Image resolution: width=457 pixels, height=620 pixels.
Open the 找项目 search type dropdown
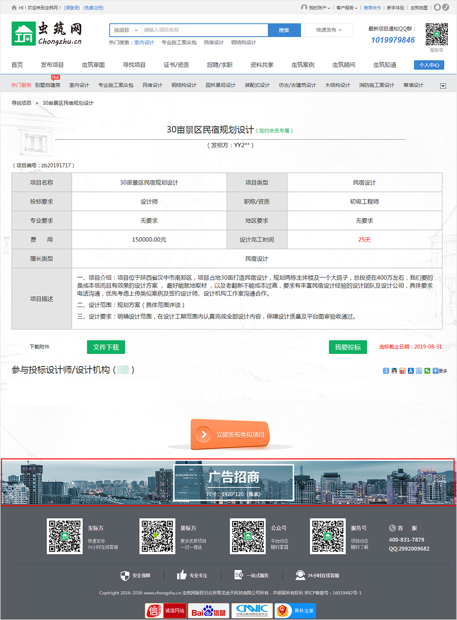[x=125, y=30]
